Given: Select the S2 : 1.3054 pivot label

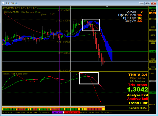Looking at the screenshot, I should (64, 53).
